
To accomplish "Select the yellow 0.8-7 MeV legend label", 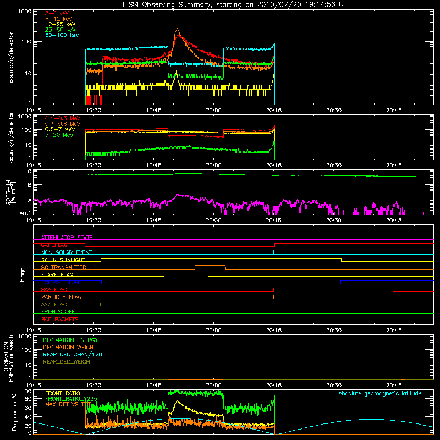I will 60,129.
